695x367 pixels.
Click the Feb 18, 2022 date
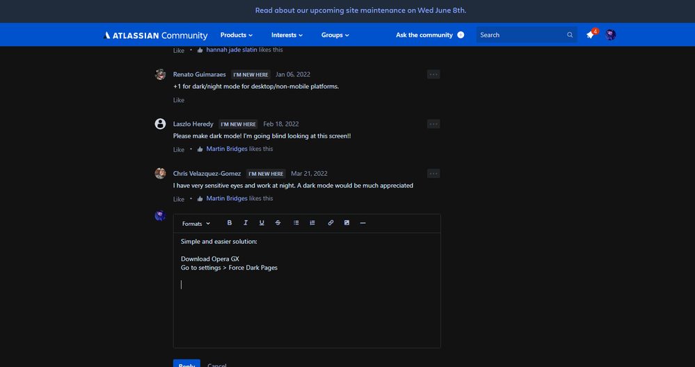tap(280, 124)
